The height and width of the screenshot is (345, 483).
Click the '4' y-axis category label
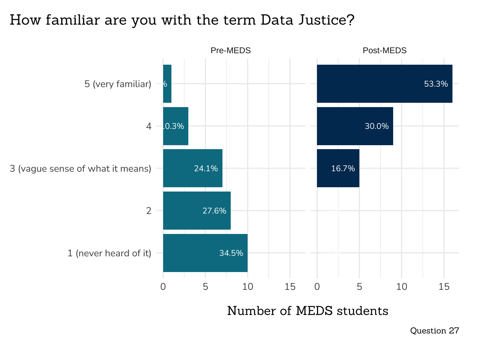149,126
